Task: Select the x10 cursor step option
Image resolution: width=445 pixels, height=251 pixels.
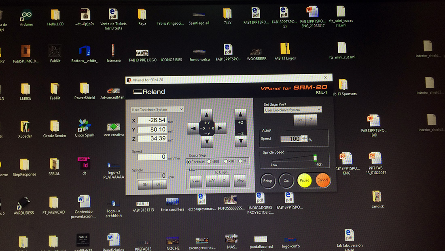Action: pyautogui.click(x=229, y=161)
